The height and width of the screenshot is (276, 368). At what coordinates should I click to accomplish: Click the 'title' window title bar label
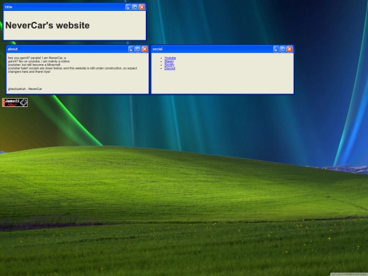click(8, 7)
